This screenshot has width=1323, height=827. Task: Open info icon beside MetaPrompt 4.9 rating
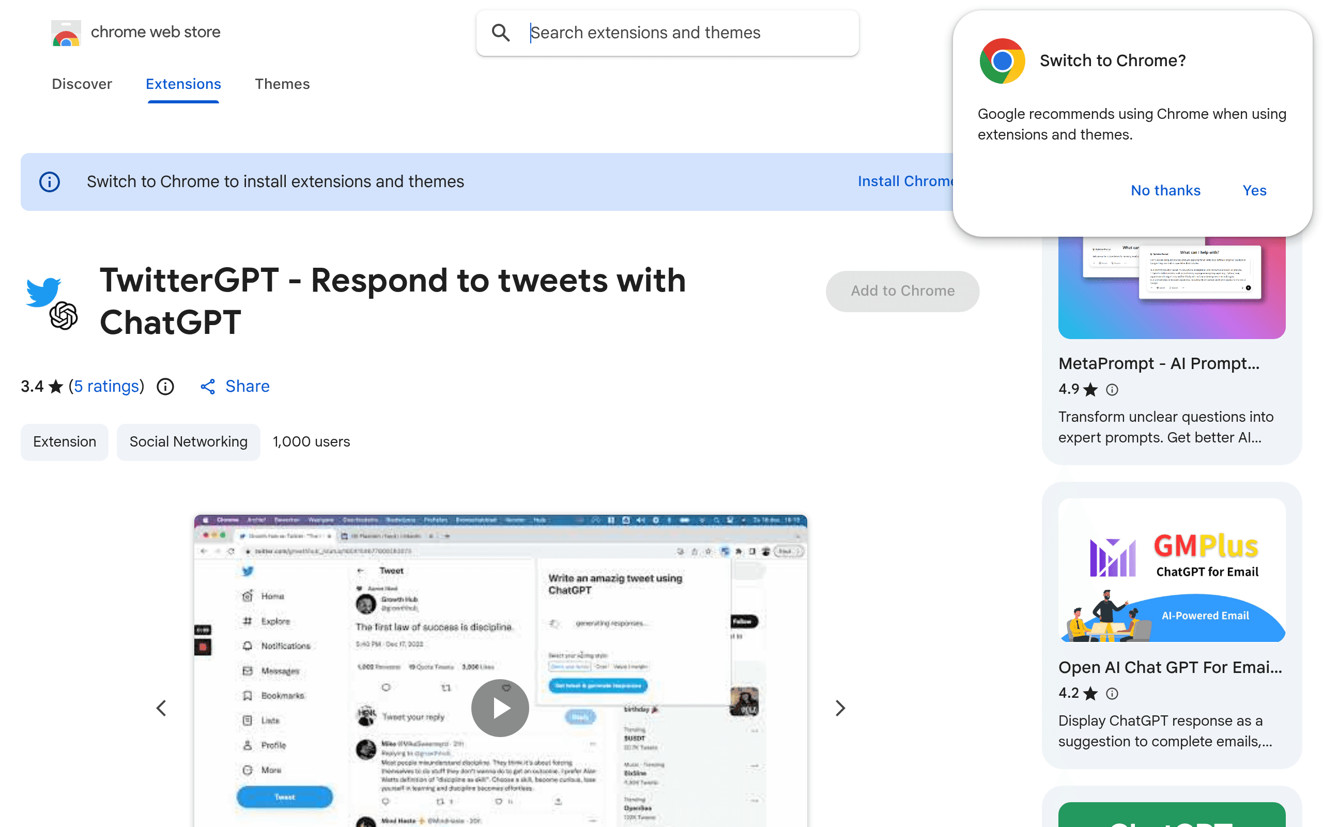[x=1112, y=389]
